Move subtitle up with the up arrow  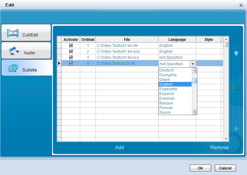[236, 53]
